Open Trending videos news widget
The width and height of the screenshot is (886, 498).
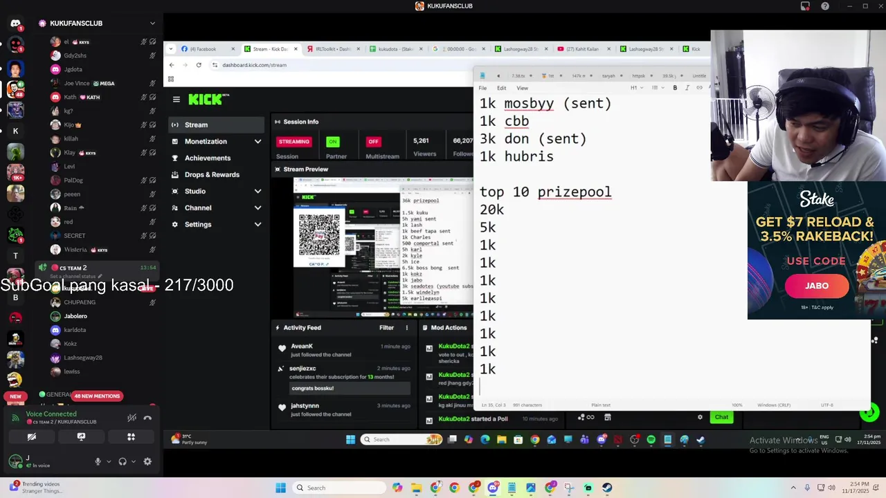36,488
